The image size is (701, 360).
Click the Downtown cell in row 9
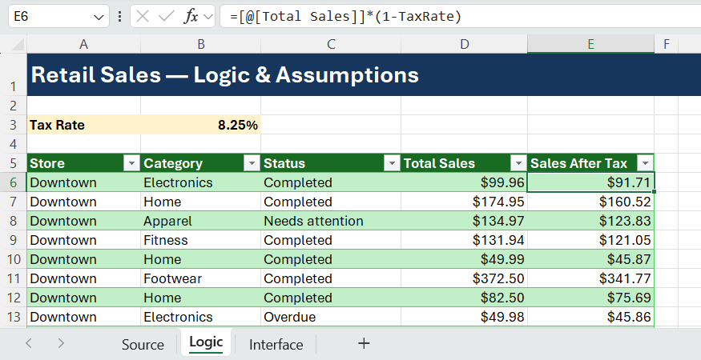83,240
